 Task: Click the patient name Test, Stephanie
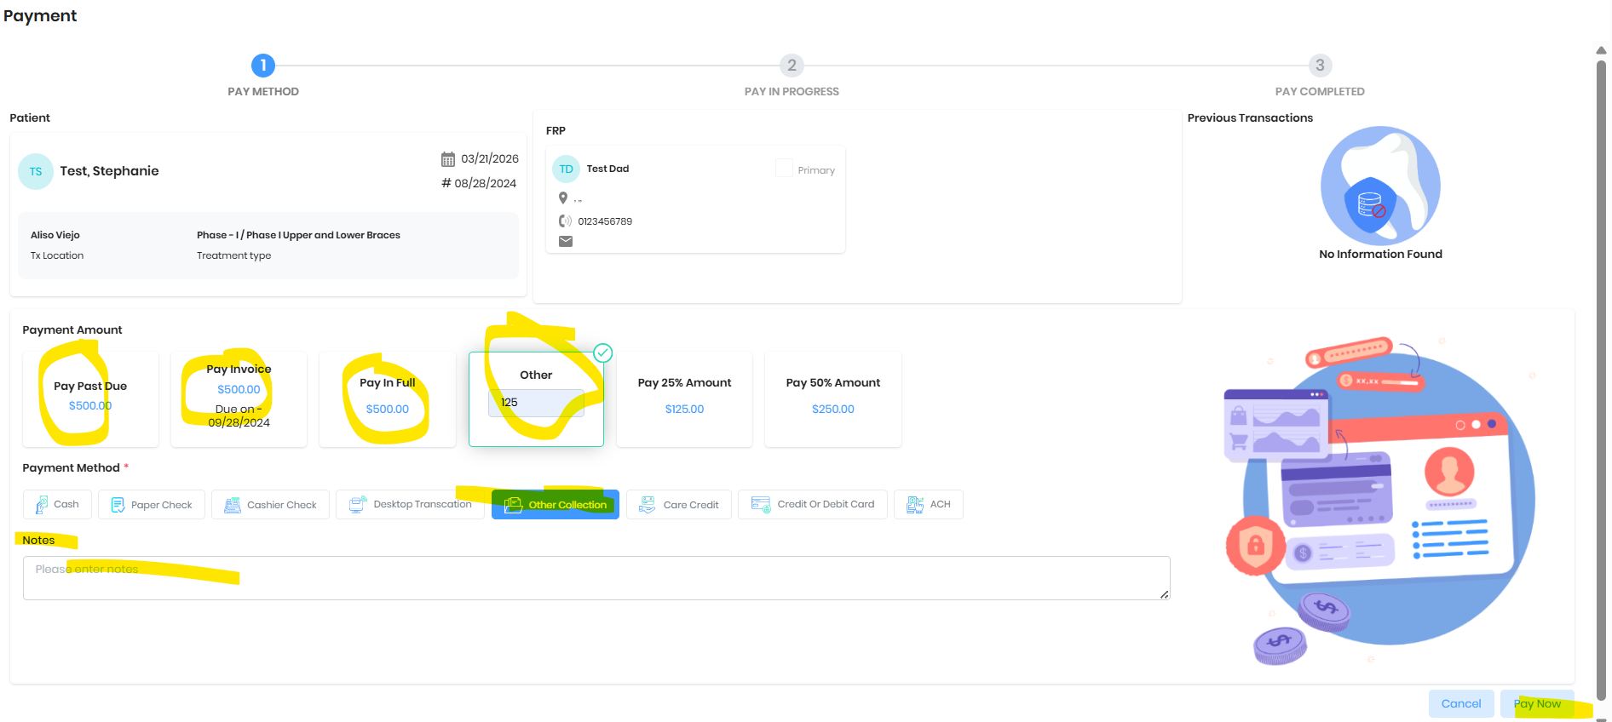[109, 171]
